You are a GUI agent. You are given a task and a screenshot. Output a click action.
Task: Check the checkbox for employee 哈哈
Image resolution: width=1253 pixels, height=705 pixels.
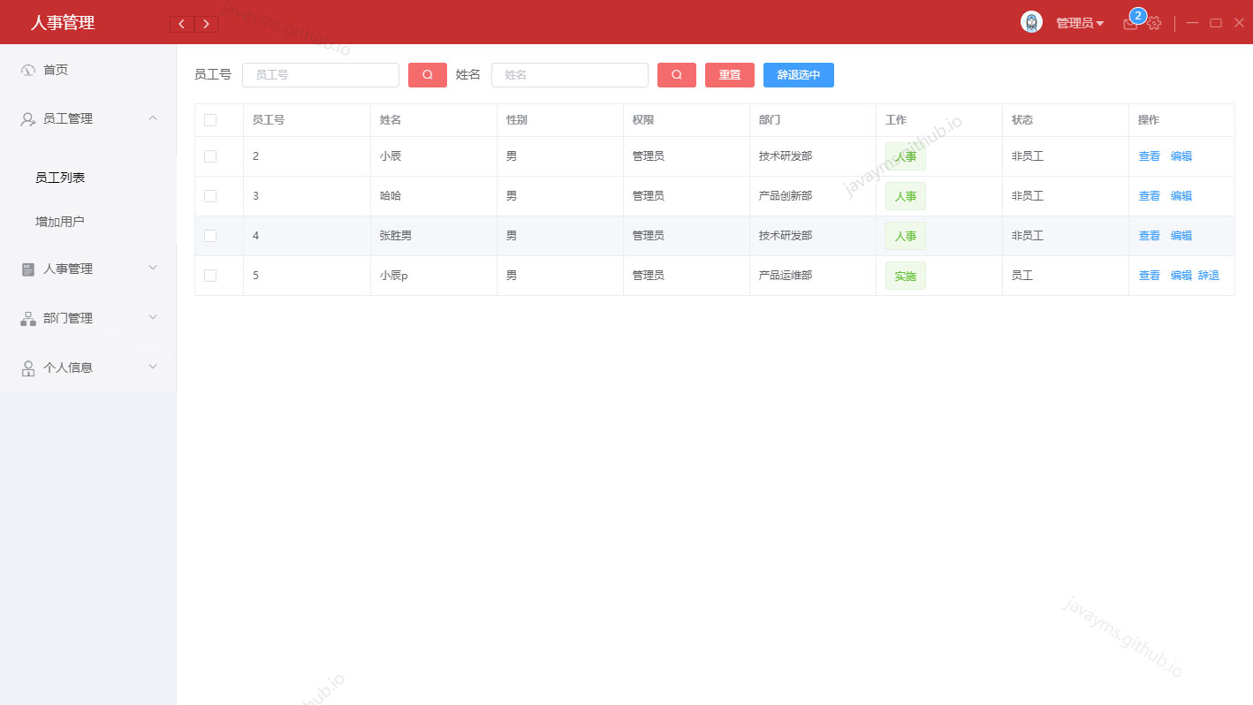click(209, 195)
